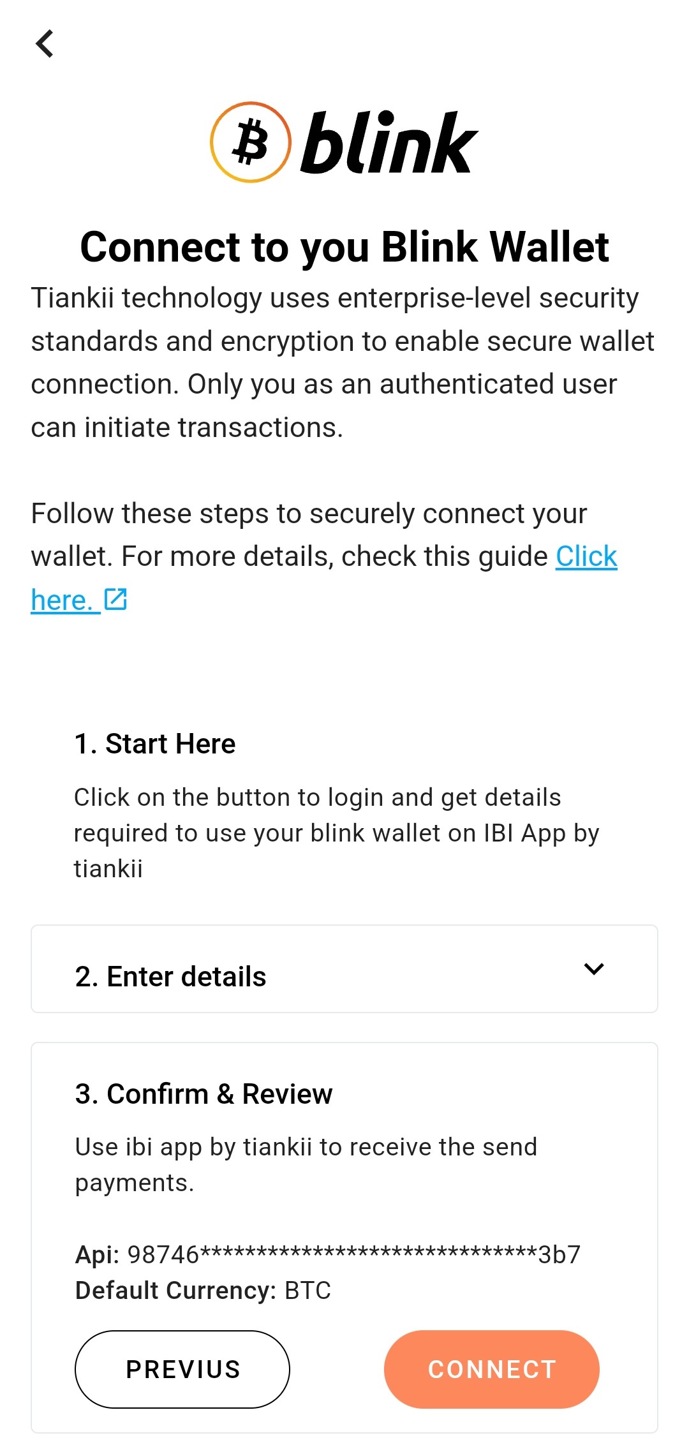The width and height of the screenshot is (689, 1454).
Task: Tap the blink wordmark logo
Action: (x=389, y=142)
